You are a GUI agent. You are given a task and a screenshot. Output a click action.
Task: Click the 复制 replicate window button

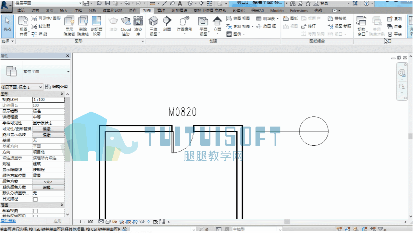point(395,18)
